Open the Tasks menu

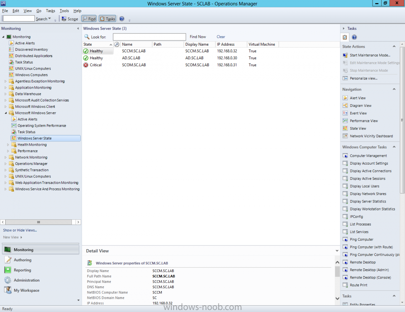(50, 11)
